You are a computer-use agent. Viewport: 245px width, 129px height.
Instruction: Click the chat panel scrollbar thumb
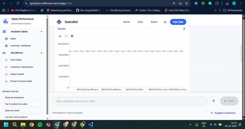click(241, 54)
